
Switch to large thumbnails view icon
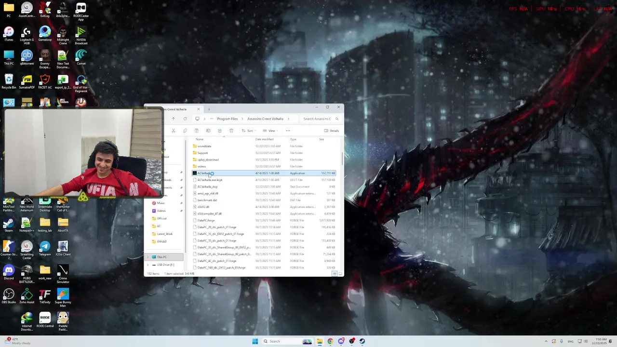(x=340, y=274)
